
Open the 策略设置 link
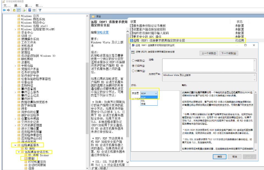pos(103,32)
